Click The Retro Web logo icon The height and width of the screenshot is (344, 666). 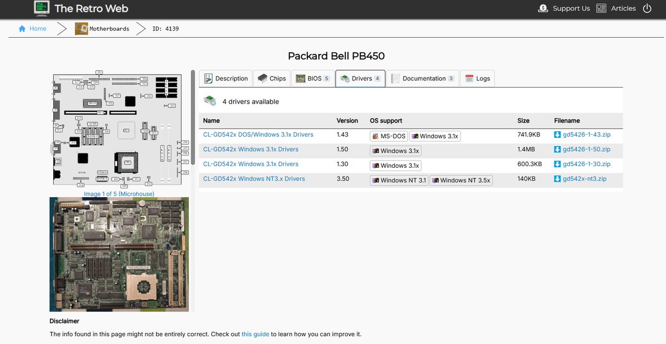coord(41,8)
